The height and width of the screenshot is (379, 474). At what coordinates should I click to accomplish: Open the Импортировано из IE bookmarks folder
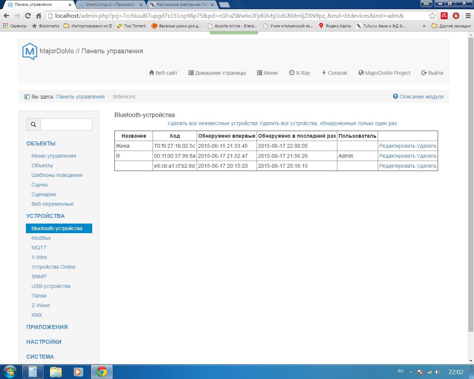(x=88, y=26)
